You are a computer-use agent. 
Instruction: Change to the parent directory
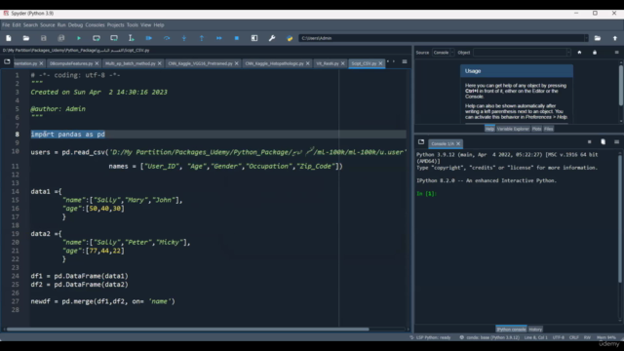click(x=615, y=38)
